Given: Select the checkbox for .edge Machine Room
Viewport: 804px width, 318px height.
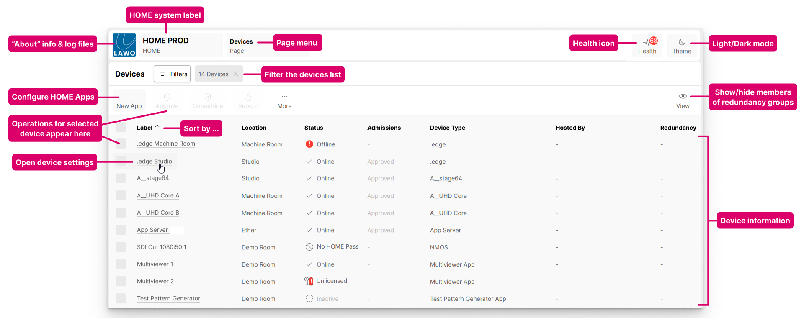Looking at the screenshot, I should (121, 144).
